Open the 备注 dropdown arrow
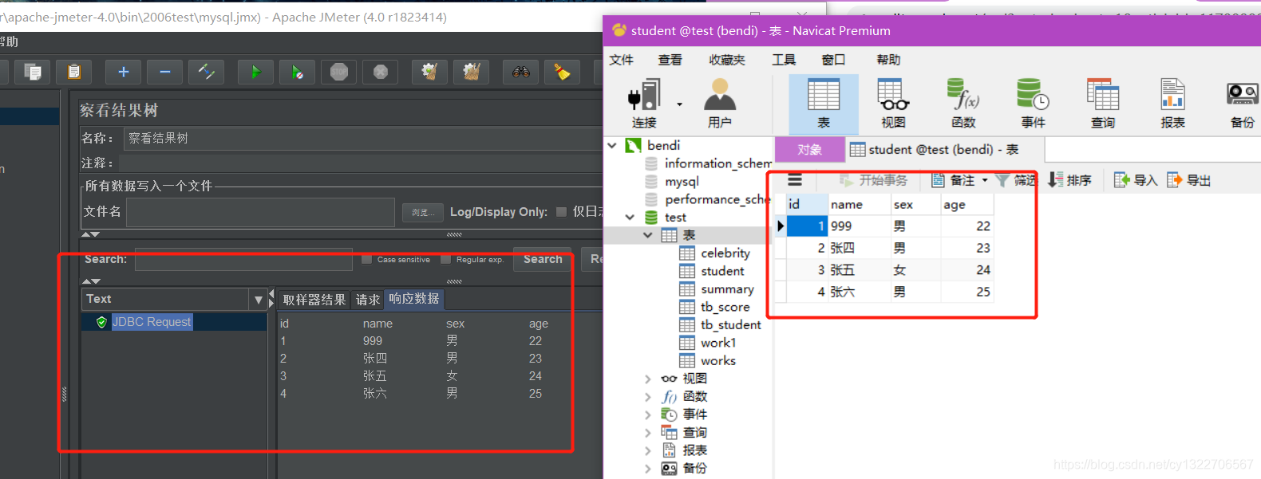The image size is (1261, 479). (984, 180)
